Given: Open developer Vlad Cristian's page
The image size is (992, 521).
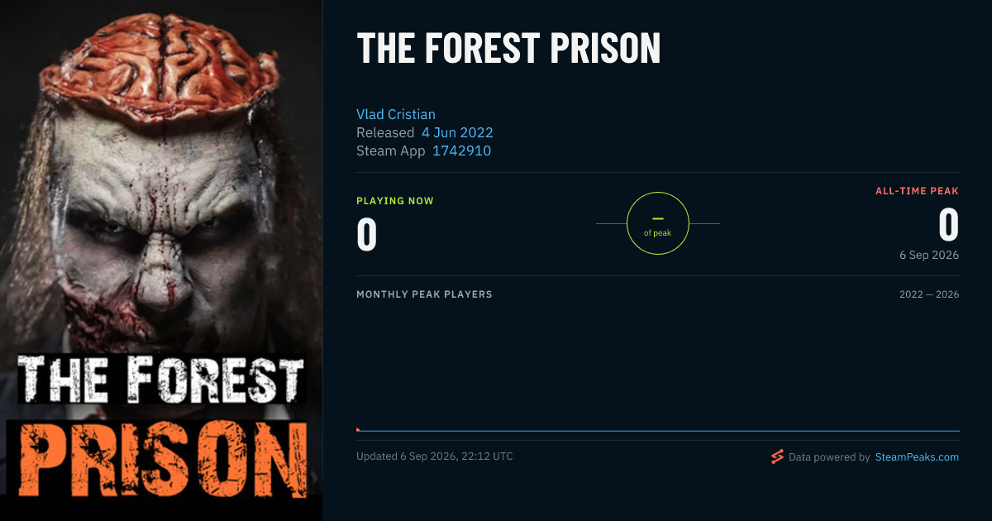Looking at the screenshot, I should 396,114.
